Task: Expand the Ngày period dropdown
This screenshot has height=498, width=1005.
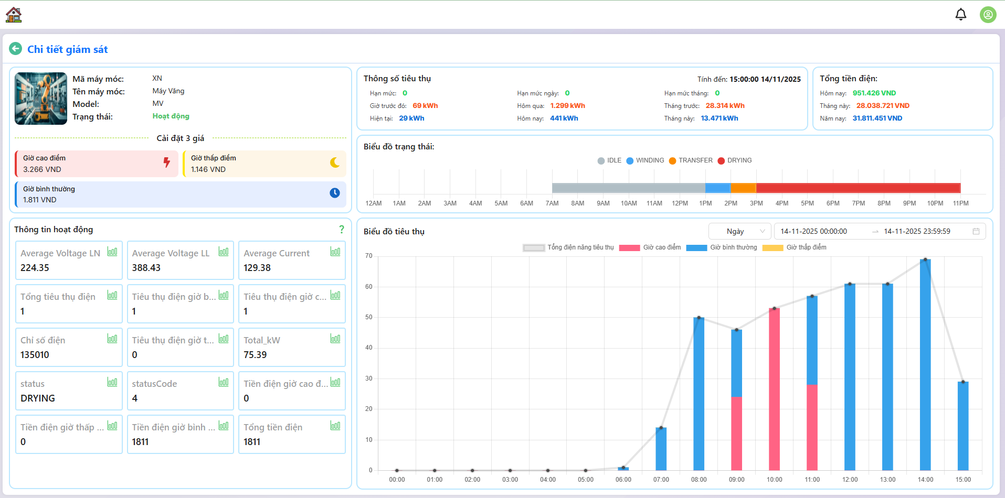Action: point(739,231)
